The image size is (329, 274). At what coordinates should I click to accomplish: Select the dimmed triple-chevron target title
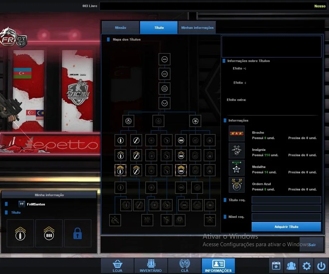pos(151,170)
